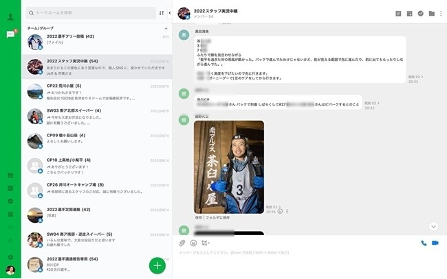The height and width of the screenshot is (279, 447).
Task: Open the tasks checkmark icon in header
Action: pyautogui.click(x=420, y=13)
